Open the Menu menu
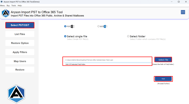Viewport: 189px width, 104px height. (x=2, y=6)
